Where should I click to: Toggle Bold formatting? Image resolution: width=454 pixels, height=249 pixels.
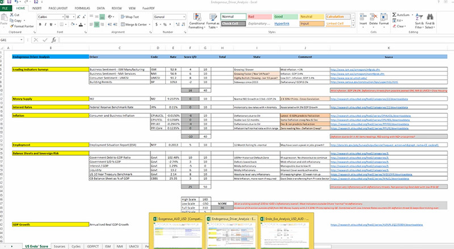(40, 24)
